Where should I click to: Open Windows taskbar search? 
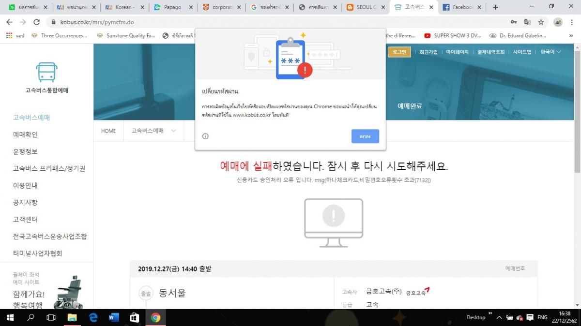[31, 317]
